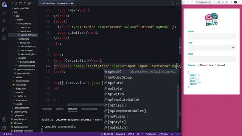242x136 pixels.
Task: Switch to the DEBUG CONSOLE tab
Action: [x=89, y=109]
